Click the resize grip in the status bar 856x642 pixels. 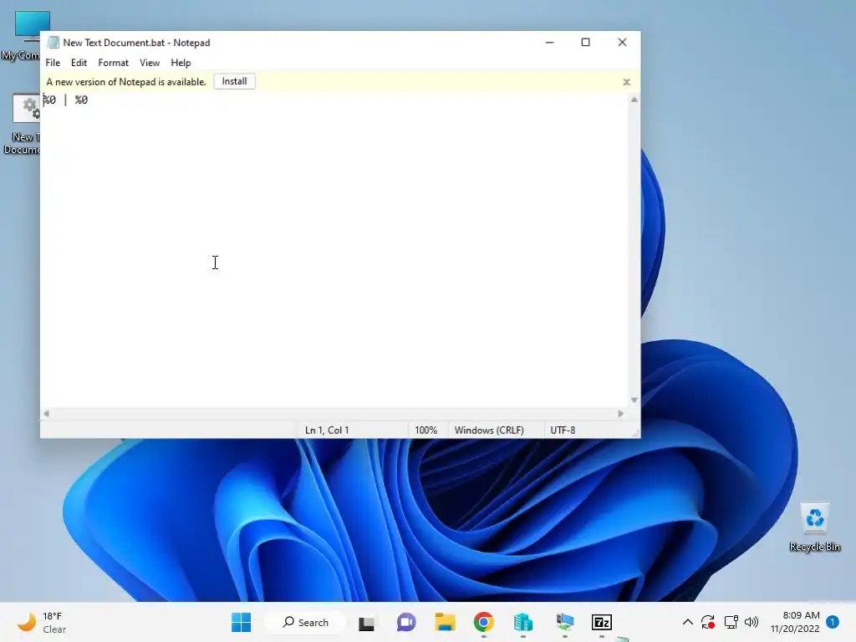(635, 434)
